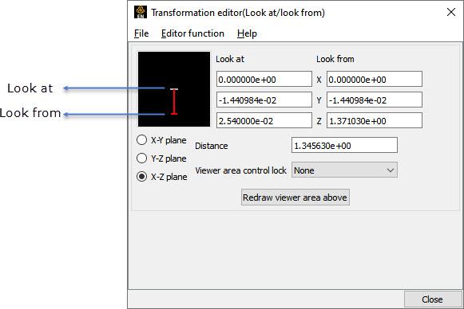
Task: Open the Viewer area control lock dropdown
Action: coord(344,170)
